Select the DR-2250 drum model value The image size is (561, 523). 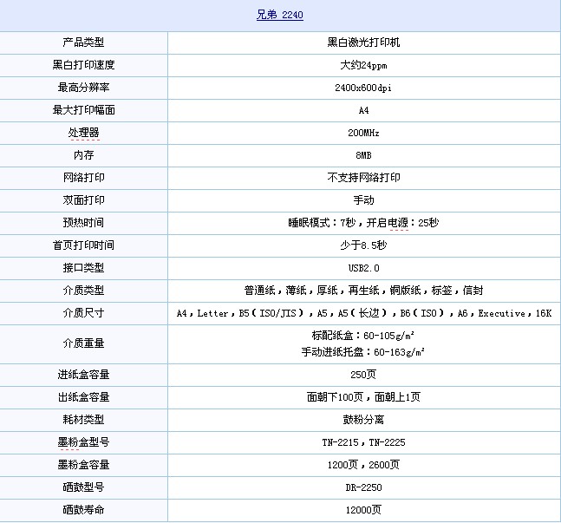pos(363,487)
